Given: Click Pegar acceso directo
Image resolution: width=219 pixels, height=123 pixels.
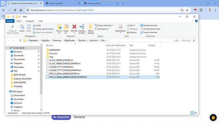Looking at the screenshot, I should [x=43, y=32].
